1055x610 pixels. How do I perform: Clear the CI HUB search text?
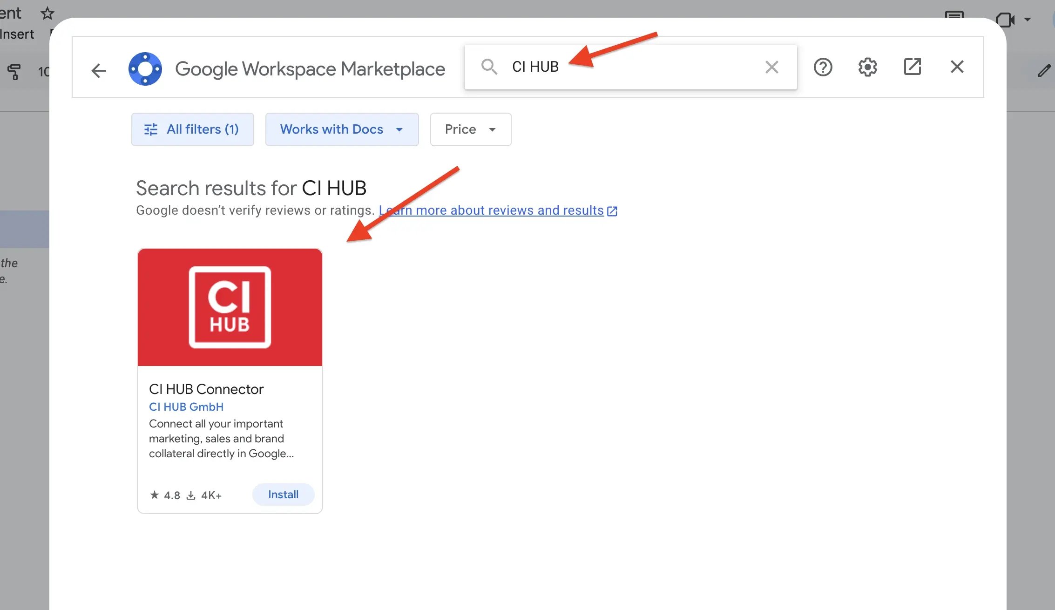pyautogui.click(x=772, y=67)
